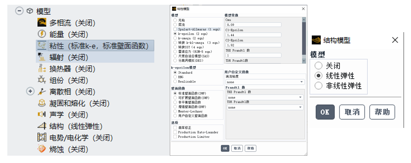Click the Ablation (烧蚀) flame icon
The height and width of the screenshot is (163, 411).
(42, 149)
